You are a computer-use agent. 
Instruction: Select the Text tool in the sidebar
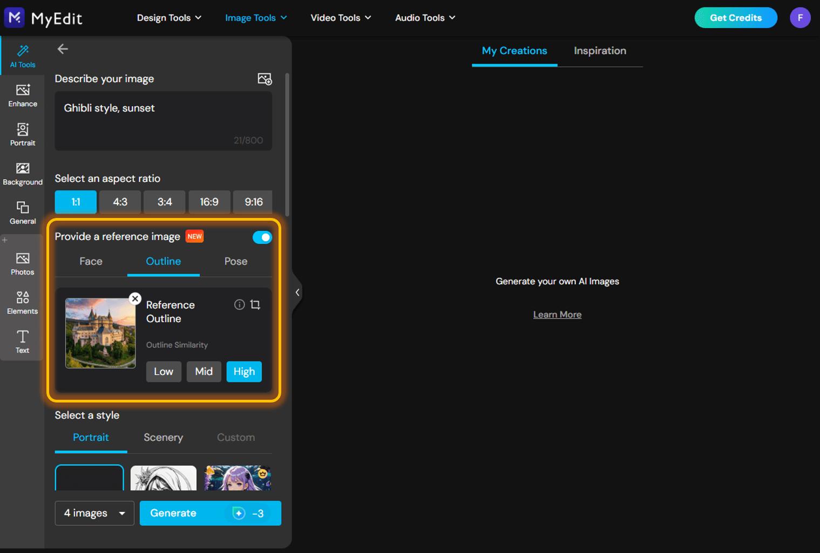(x=23, y=342)
